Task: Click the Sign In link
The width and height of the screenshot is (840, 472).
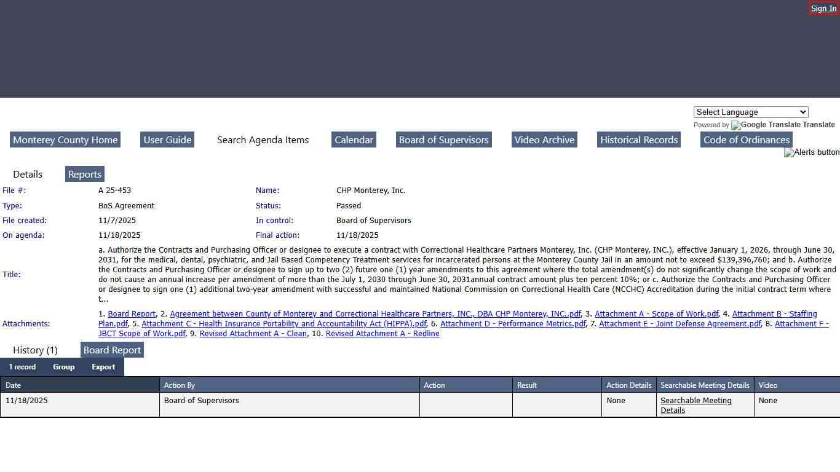Action: 823,9
